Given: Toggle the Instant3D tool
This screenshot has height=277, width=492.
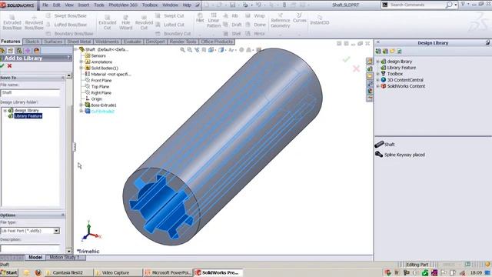Looking at the screenshot, I should coord(320,19).
